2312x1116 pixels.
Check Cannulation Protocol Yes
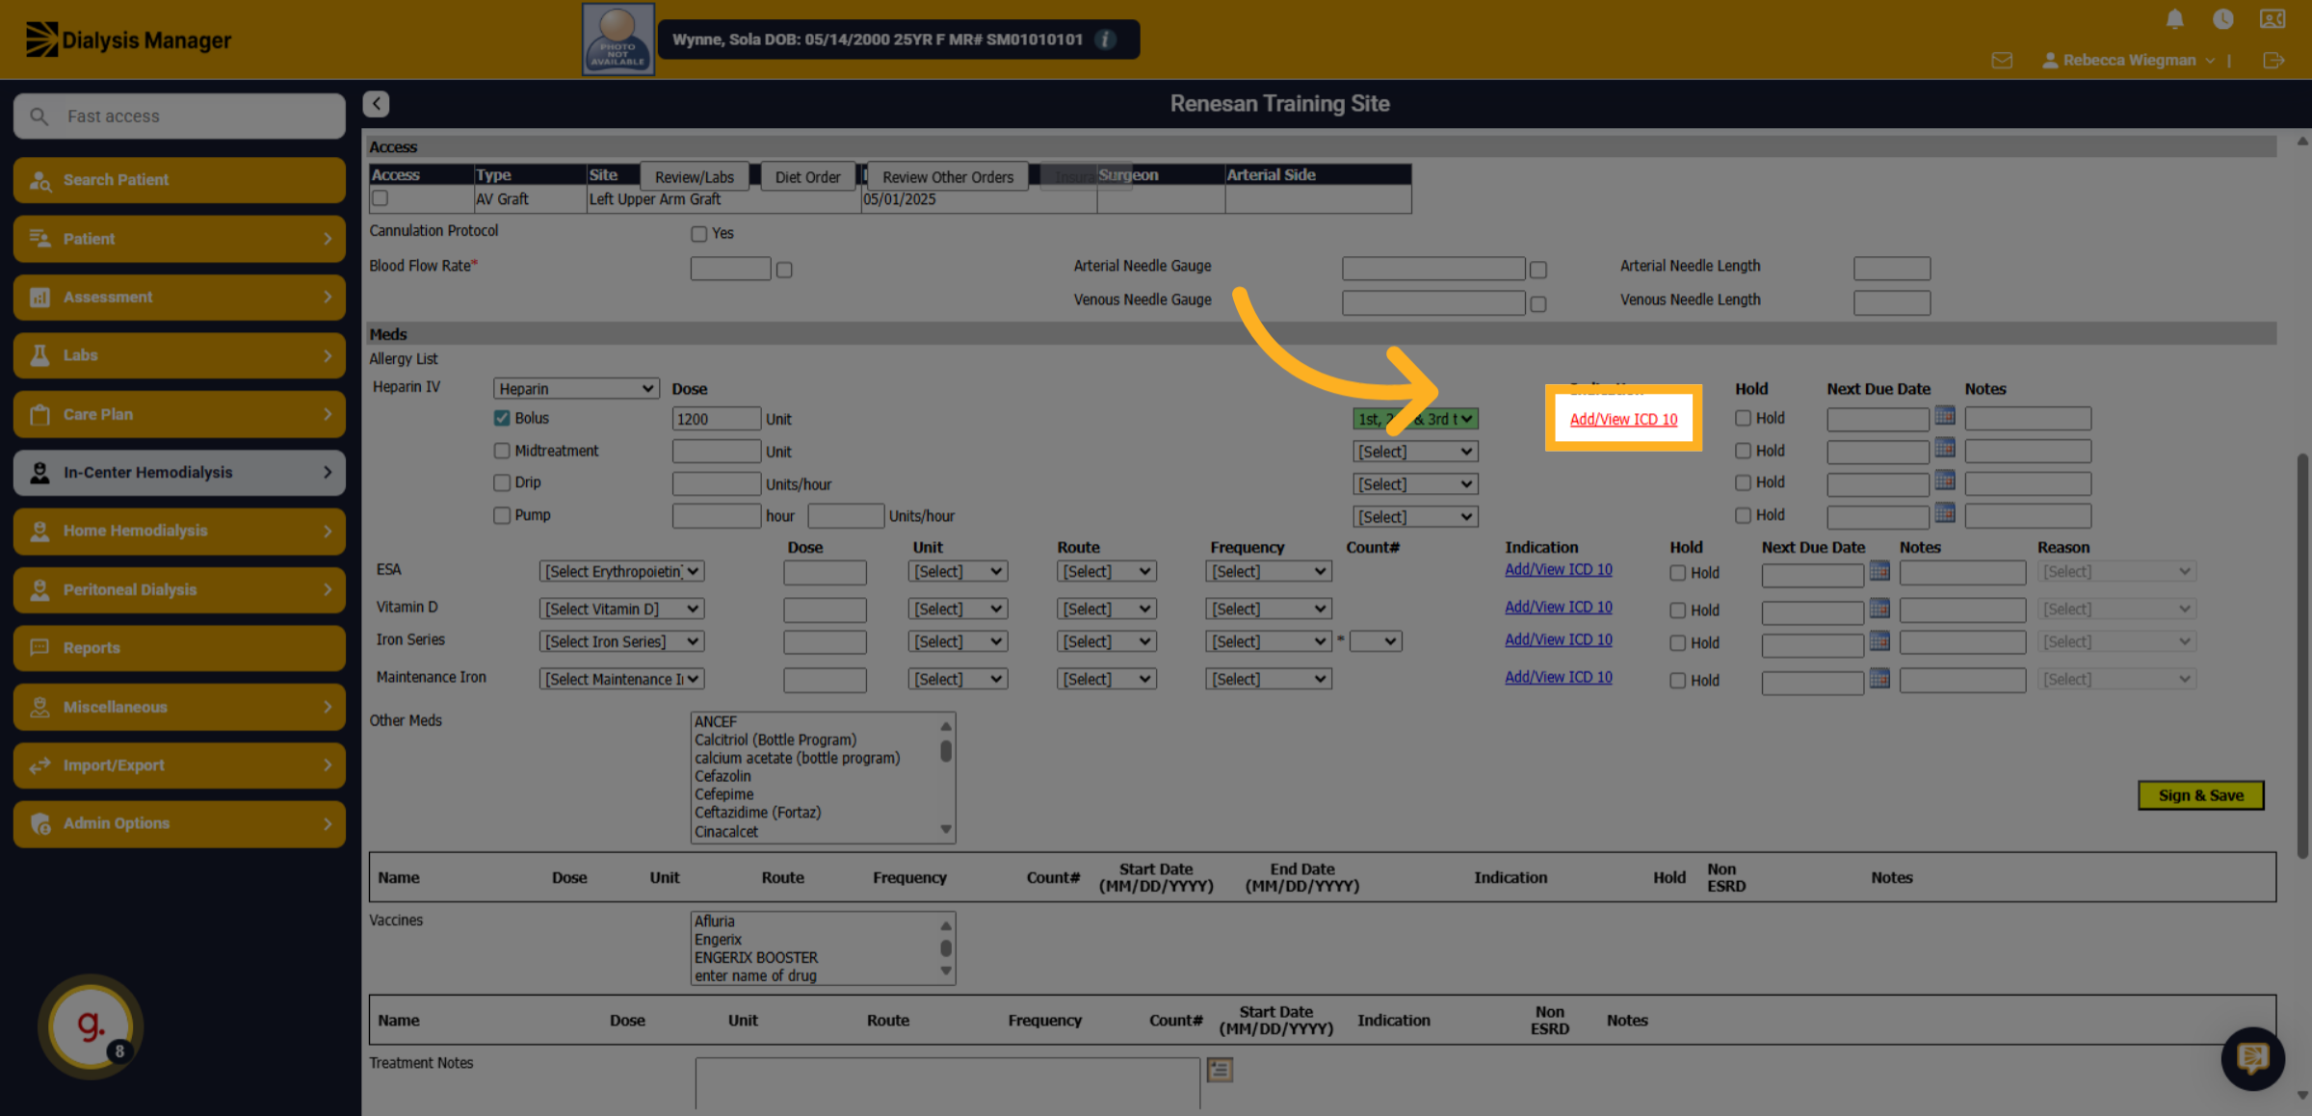[x=699, y=234]
